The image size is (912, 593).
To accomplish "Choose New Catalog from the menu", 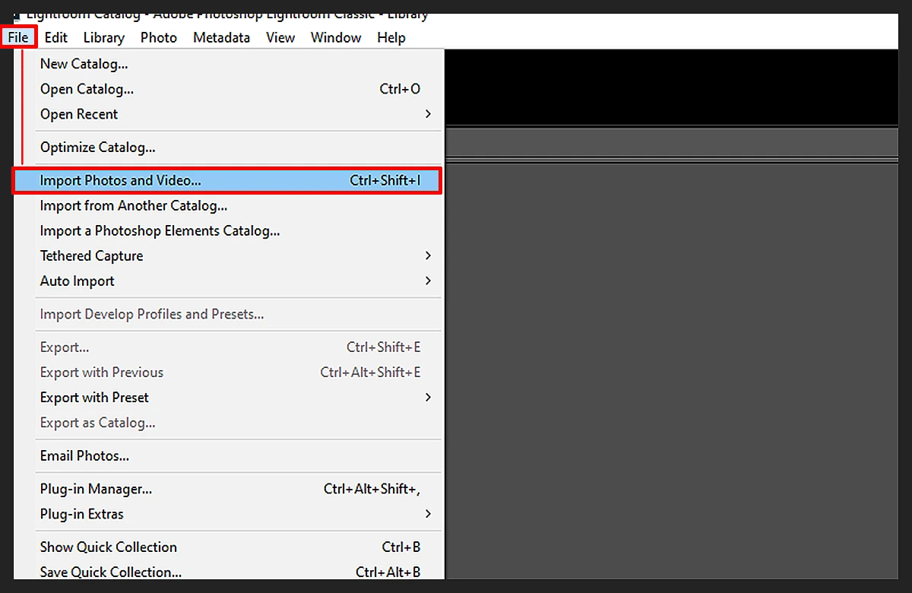I will pyautogui.click(x=84, y=64).
